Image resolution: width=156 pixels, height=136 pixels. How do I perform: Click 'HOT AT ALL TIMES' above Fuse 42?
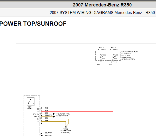114,49
